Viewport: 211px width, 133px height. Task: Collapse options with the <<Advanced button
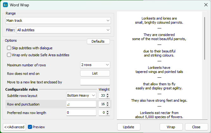pyautogui.click(x=15, y=127)
